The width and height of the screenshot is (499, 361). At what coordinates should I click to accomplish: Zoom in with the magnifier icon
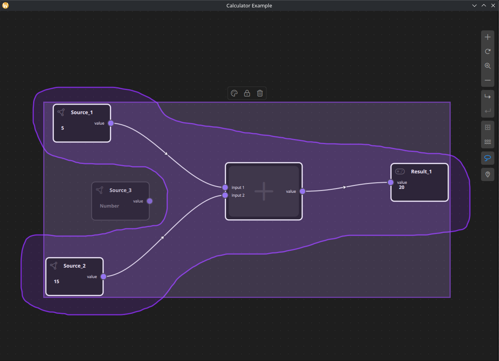[x=488, y=66]
